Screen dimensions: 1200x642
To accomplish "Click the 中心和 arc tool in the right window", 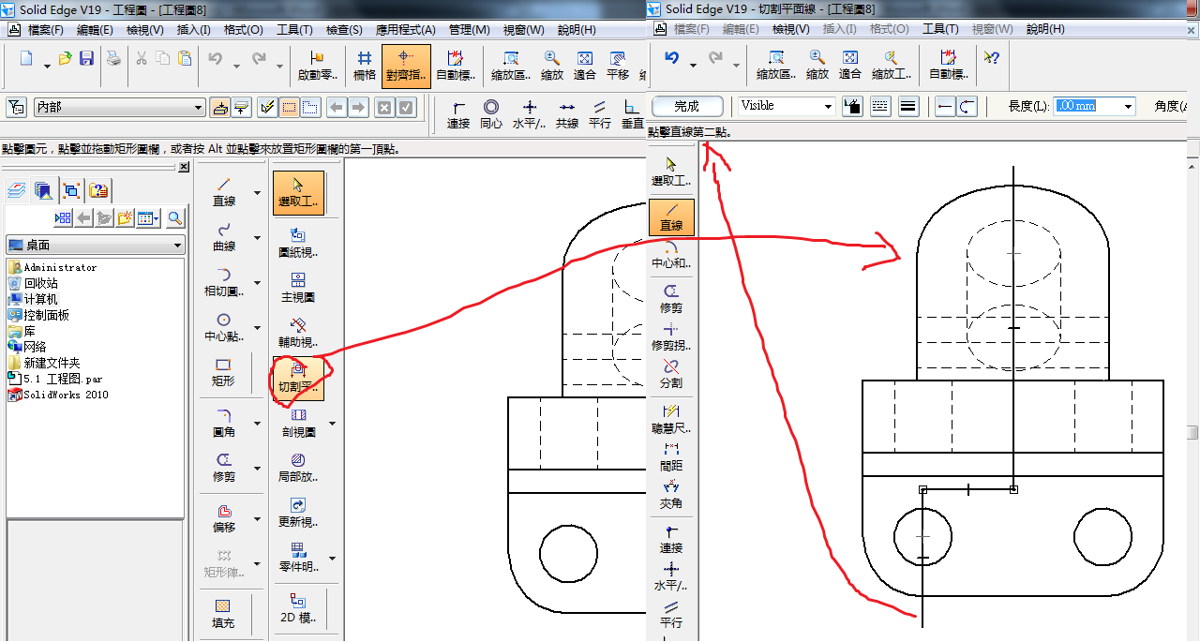I will (x=670, y=254).
